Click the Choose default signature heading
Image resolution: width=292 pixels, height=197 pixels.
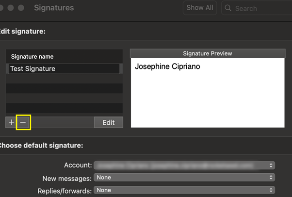(42, 145)
